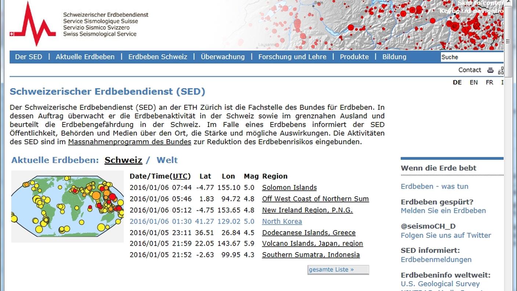Follow the Massnahmenprogramm des Bundes link
This screenshot has height=291, width=517.
pos(130,142)
